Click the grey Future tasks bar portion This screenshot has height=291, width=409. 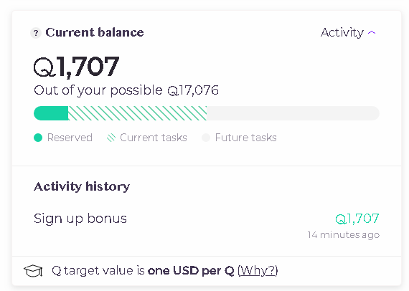tap(293, 113)
